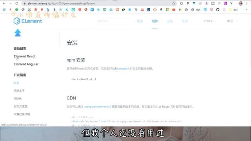Viewport: 251px width, 141px height.
Task: Reload the page with the refresh icon
Action: 16,4
